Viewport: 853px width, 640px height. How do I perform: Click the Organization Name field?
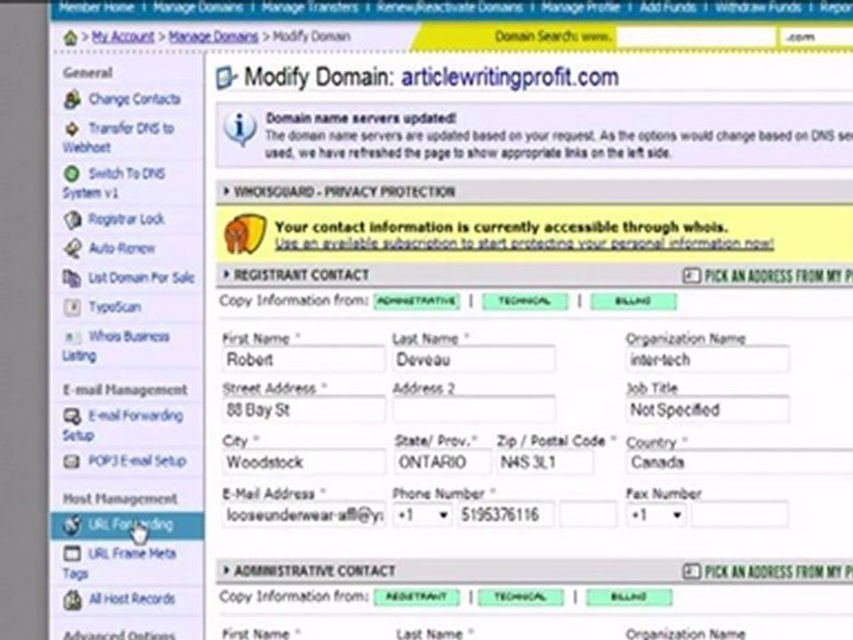click(707, 360)
